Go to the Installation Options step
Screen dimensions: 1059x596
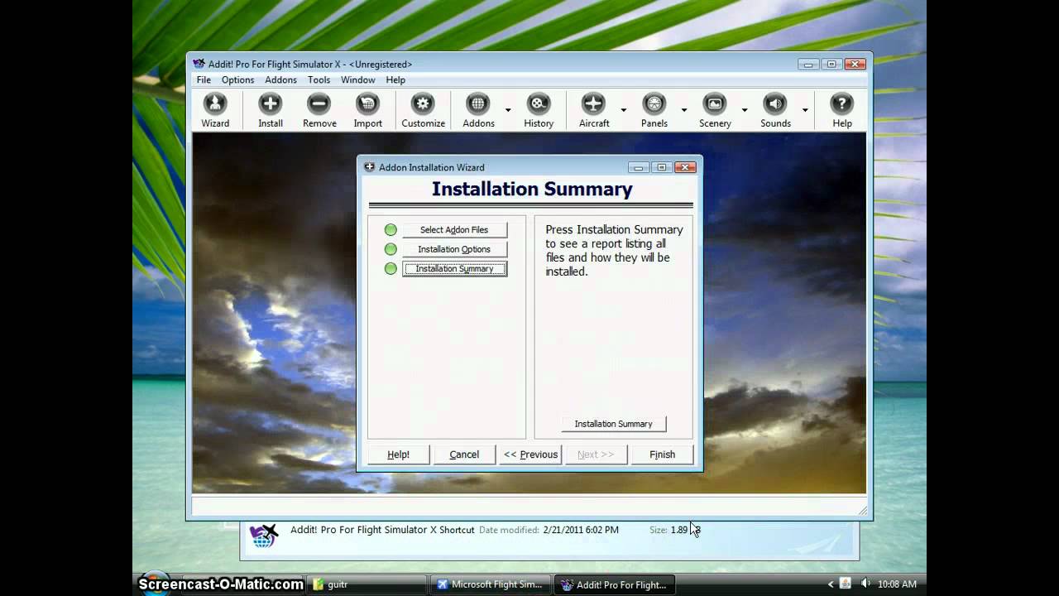[454, 249]
